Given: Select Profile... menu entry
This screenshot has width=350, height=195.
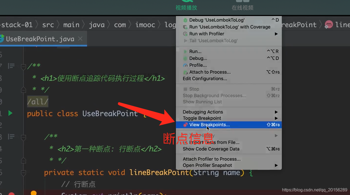Looking at the screenshot, I should click(x=229, y=65).
